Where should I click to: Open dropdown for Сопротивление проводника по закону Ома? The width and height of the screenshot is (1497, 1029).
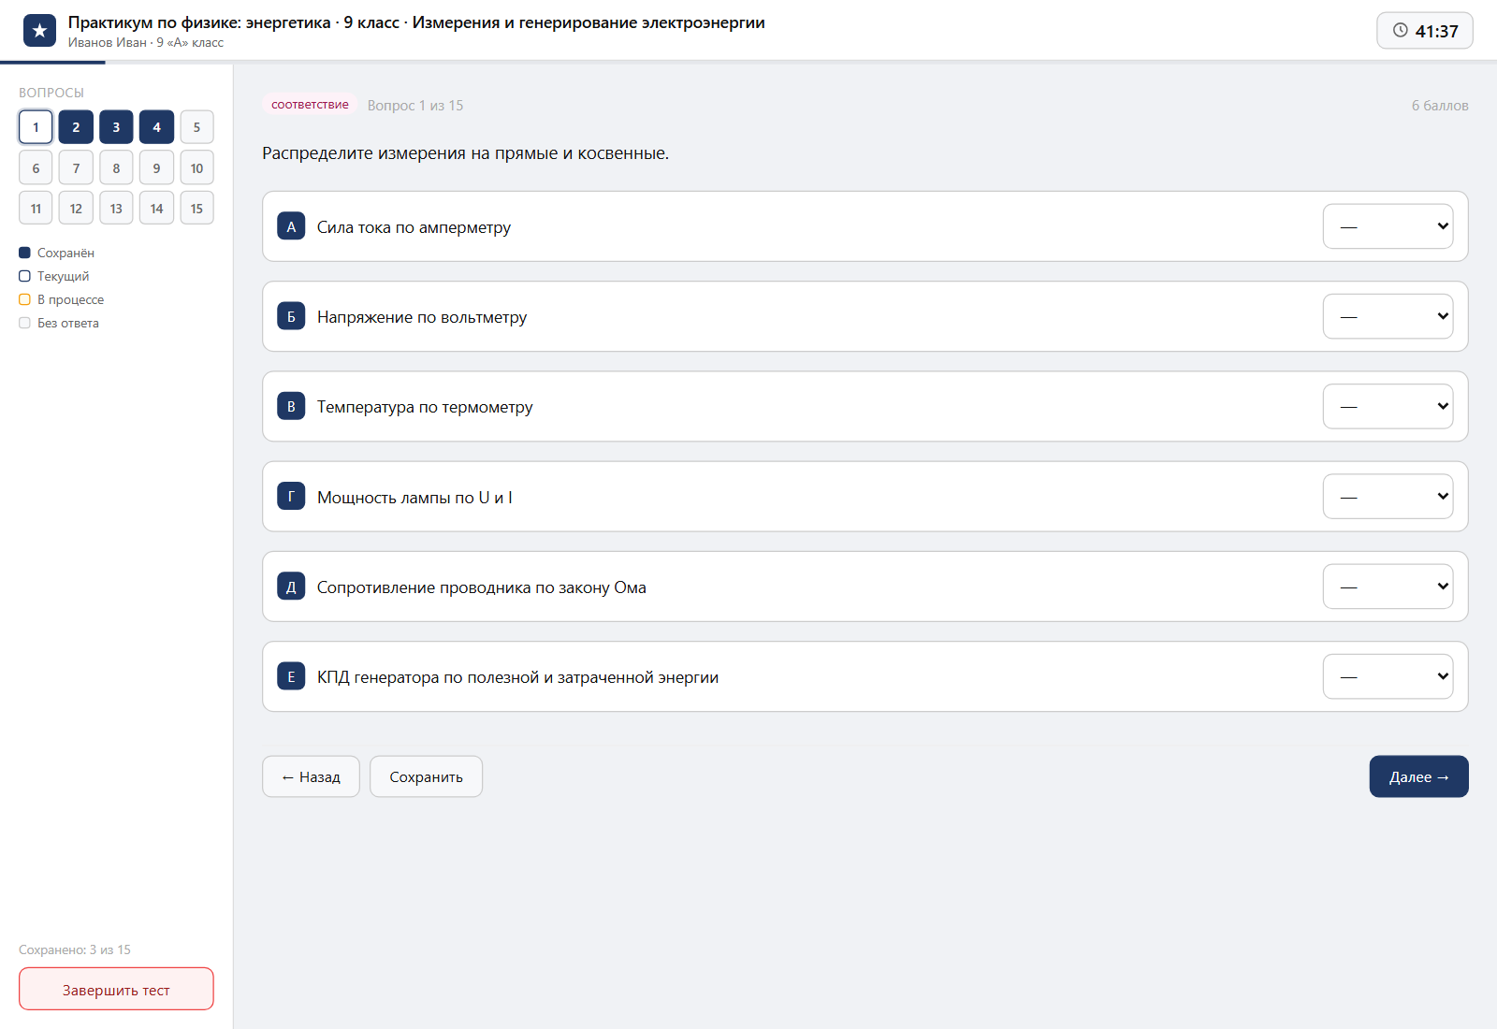(x=1388, y=587)
